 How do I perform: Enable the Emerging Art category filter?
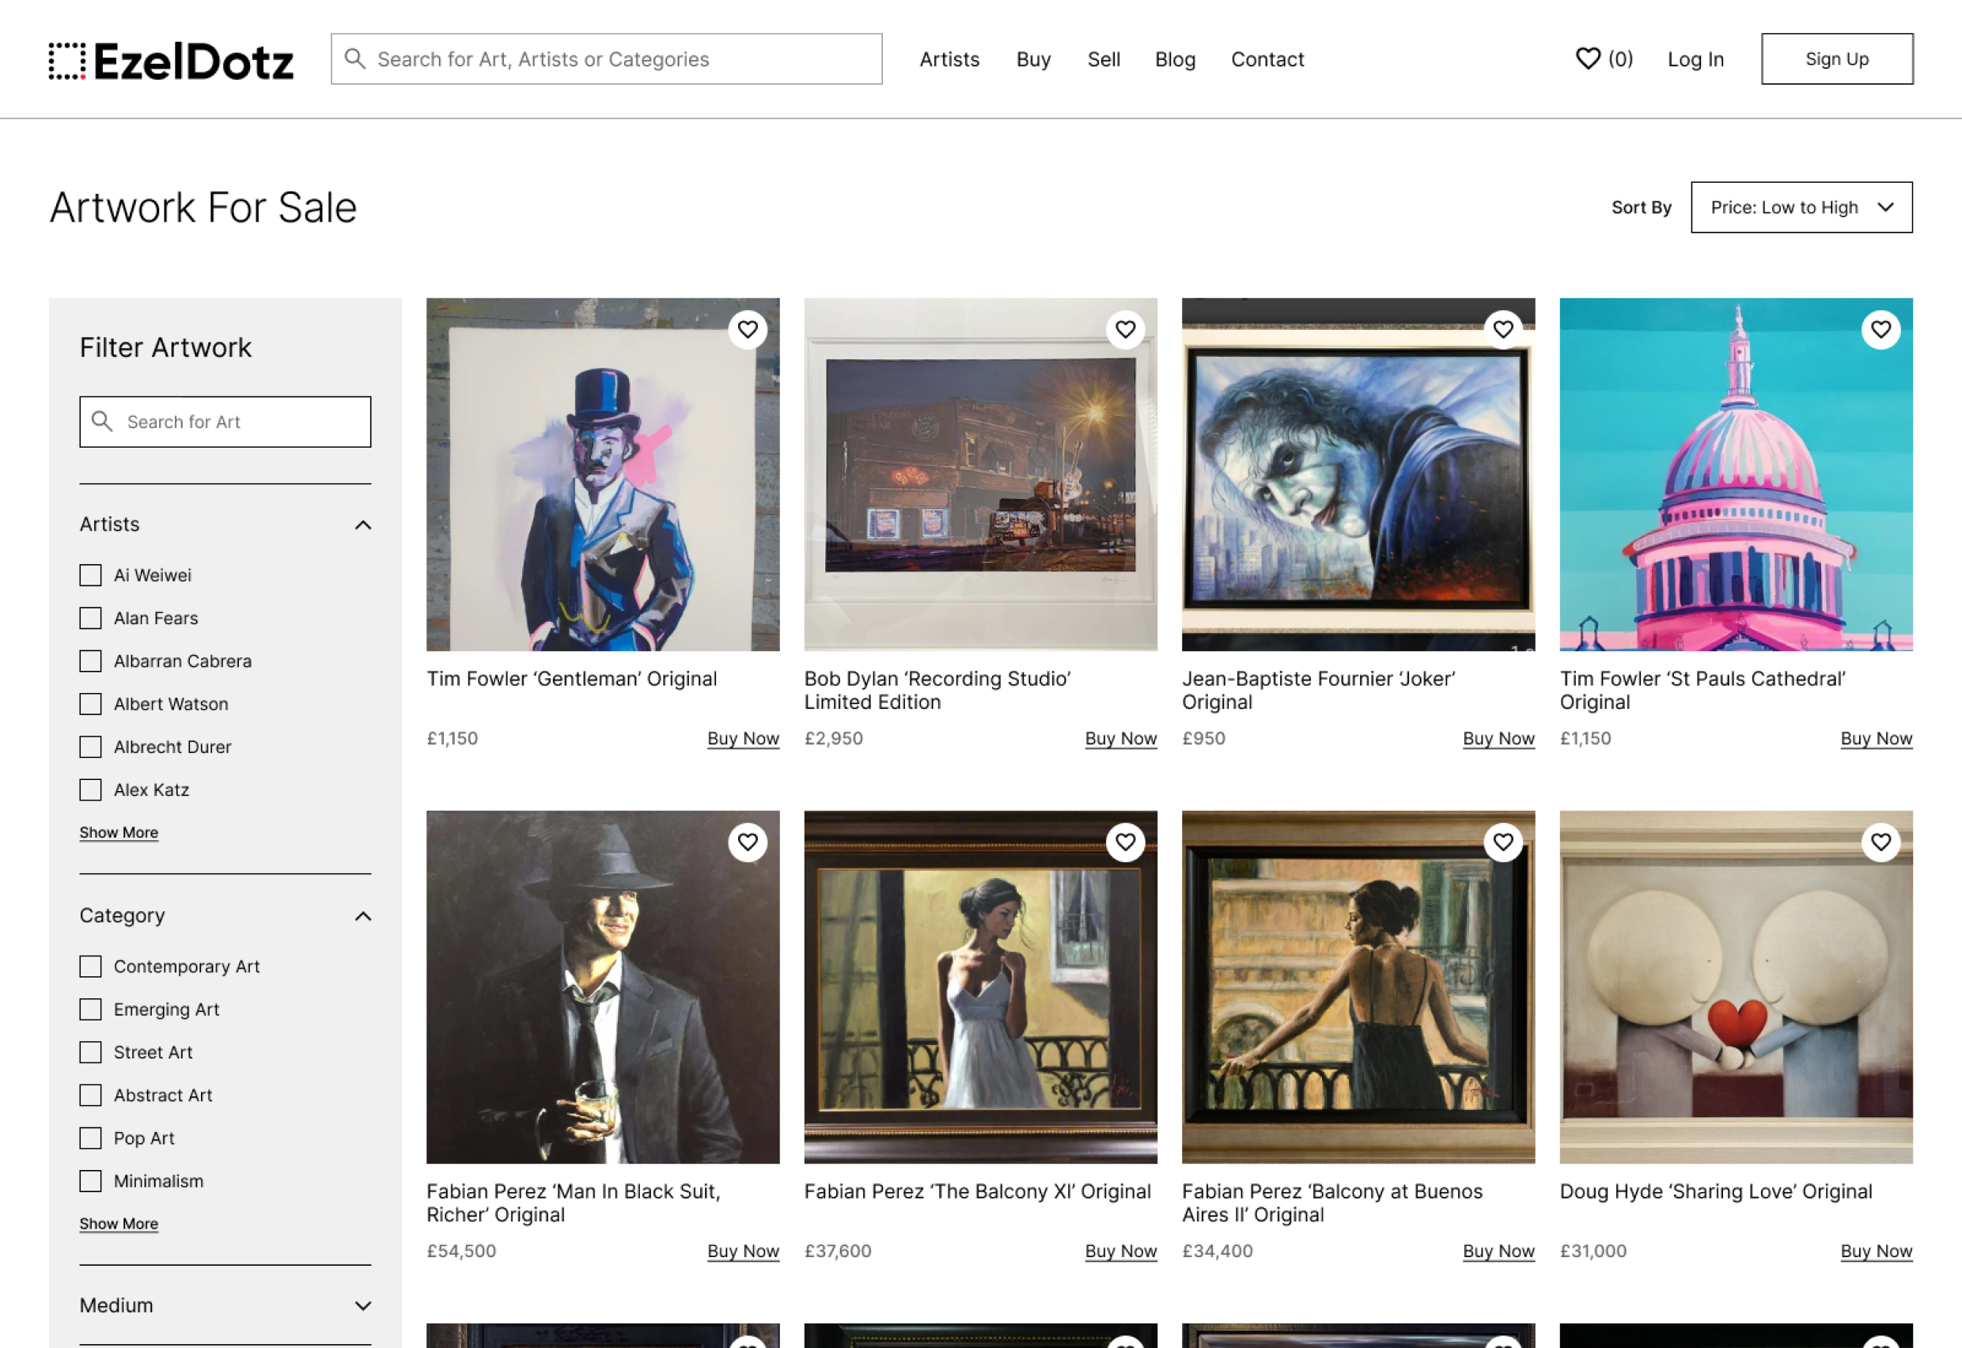click(90, 1009)
